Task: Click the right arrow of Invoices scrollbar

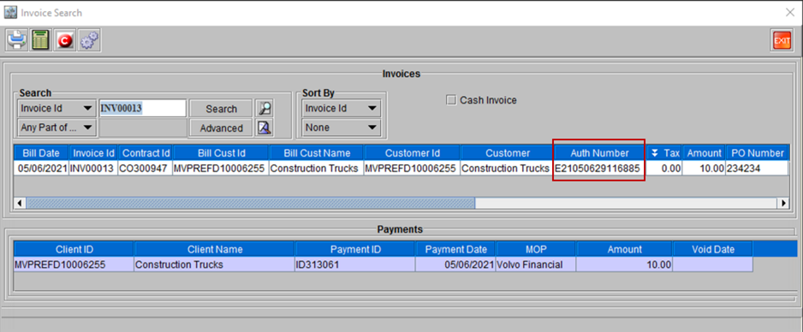Action: [x=783, y=203]
